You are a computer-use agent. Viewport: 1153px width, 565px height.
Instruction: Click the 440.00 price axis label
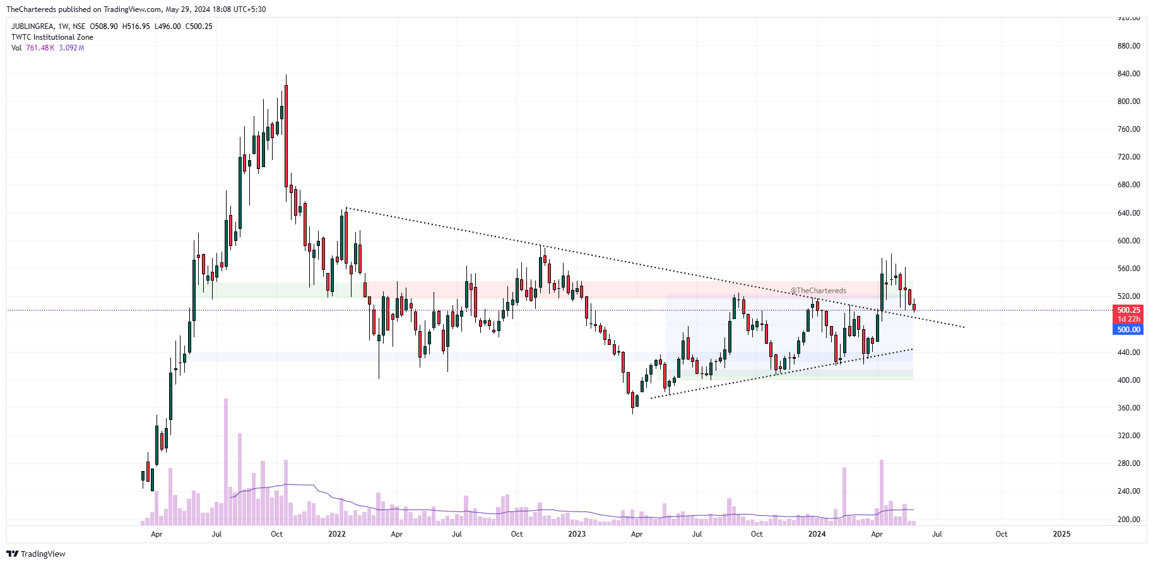[x=1128, y=352]
